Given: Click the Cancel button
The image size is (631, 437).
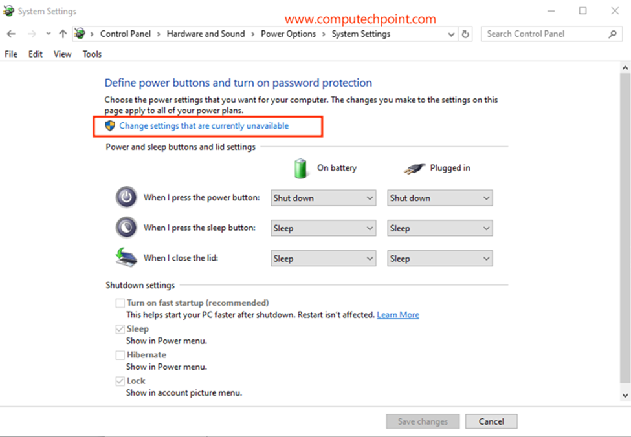Looking at the screenshot, I should (491, 421).
